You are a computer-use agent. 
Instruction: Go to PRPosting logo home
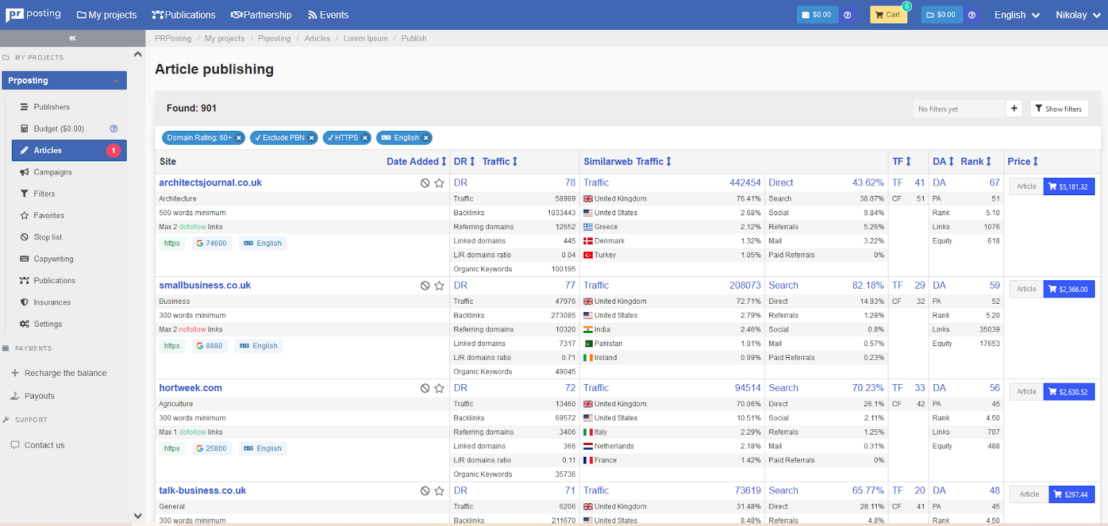pos(33,15)
